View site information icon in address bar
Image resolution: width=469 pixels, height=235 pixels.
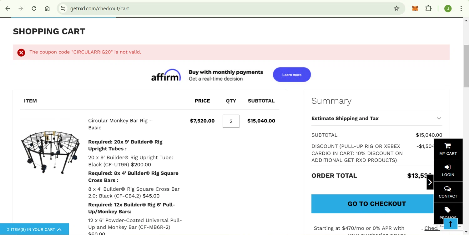click(63, 8)
